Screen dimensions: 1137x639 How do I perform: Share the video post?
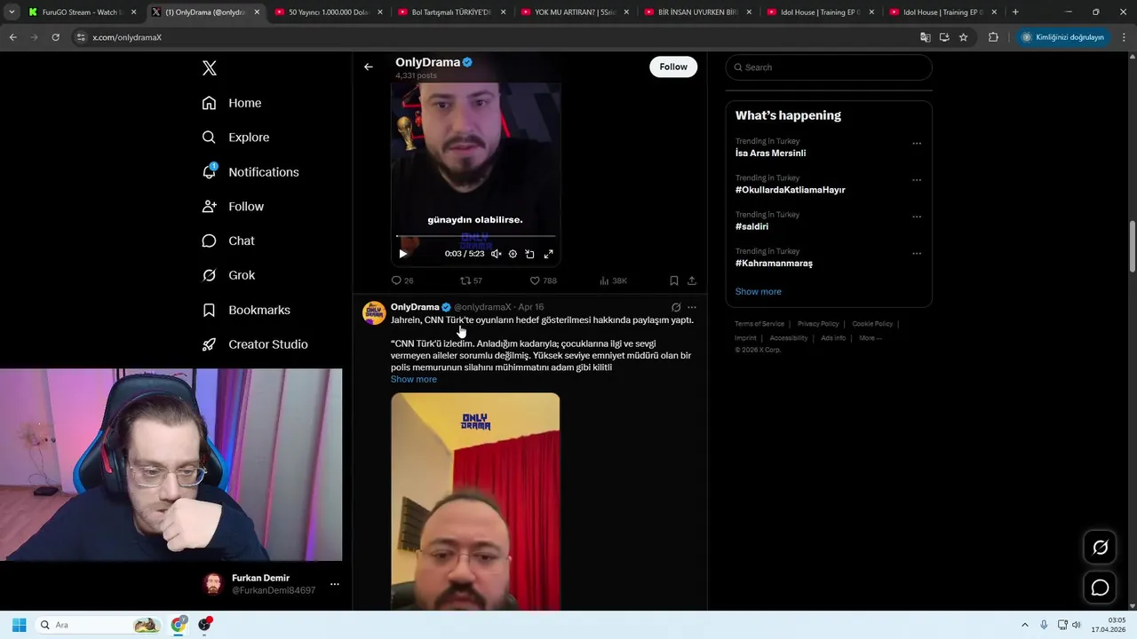pos(692,280)
